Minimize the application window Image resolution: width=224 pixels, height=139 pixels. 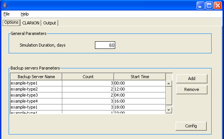click(x=200, y=6)
